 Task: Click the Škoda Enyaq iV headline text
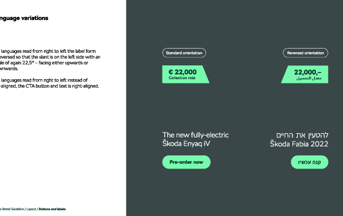pyautogui.click(x=186, y=144)
